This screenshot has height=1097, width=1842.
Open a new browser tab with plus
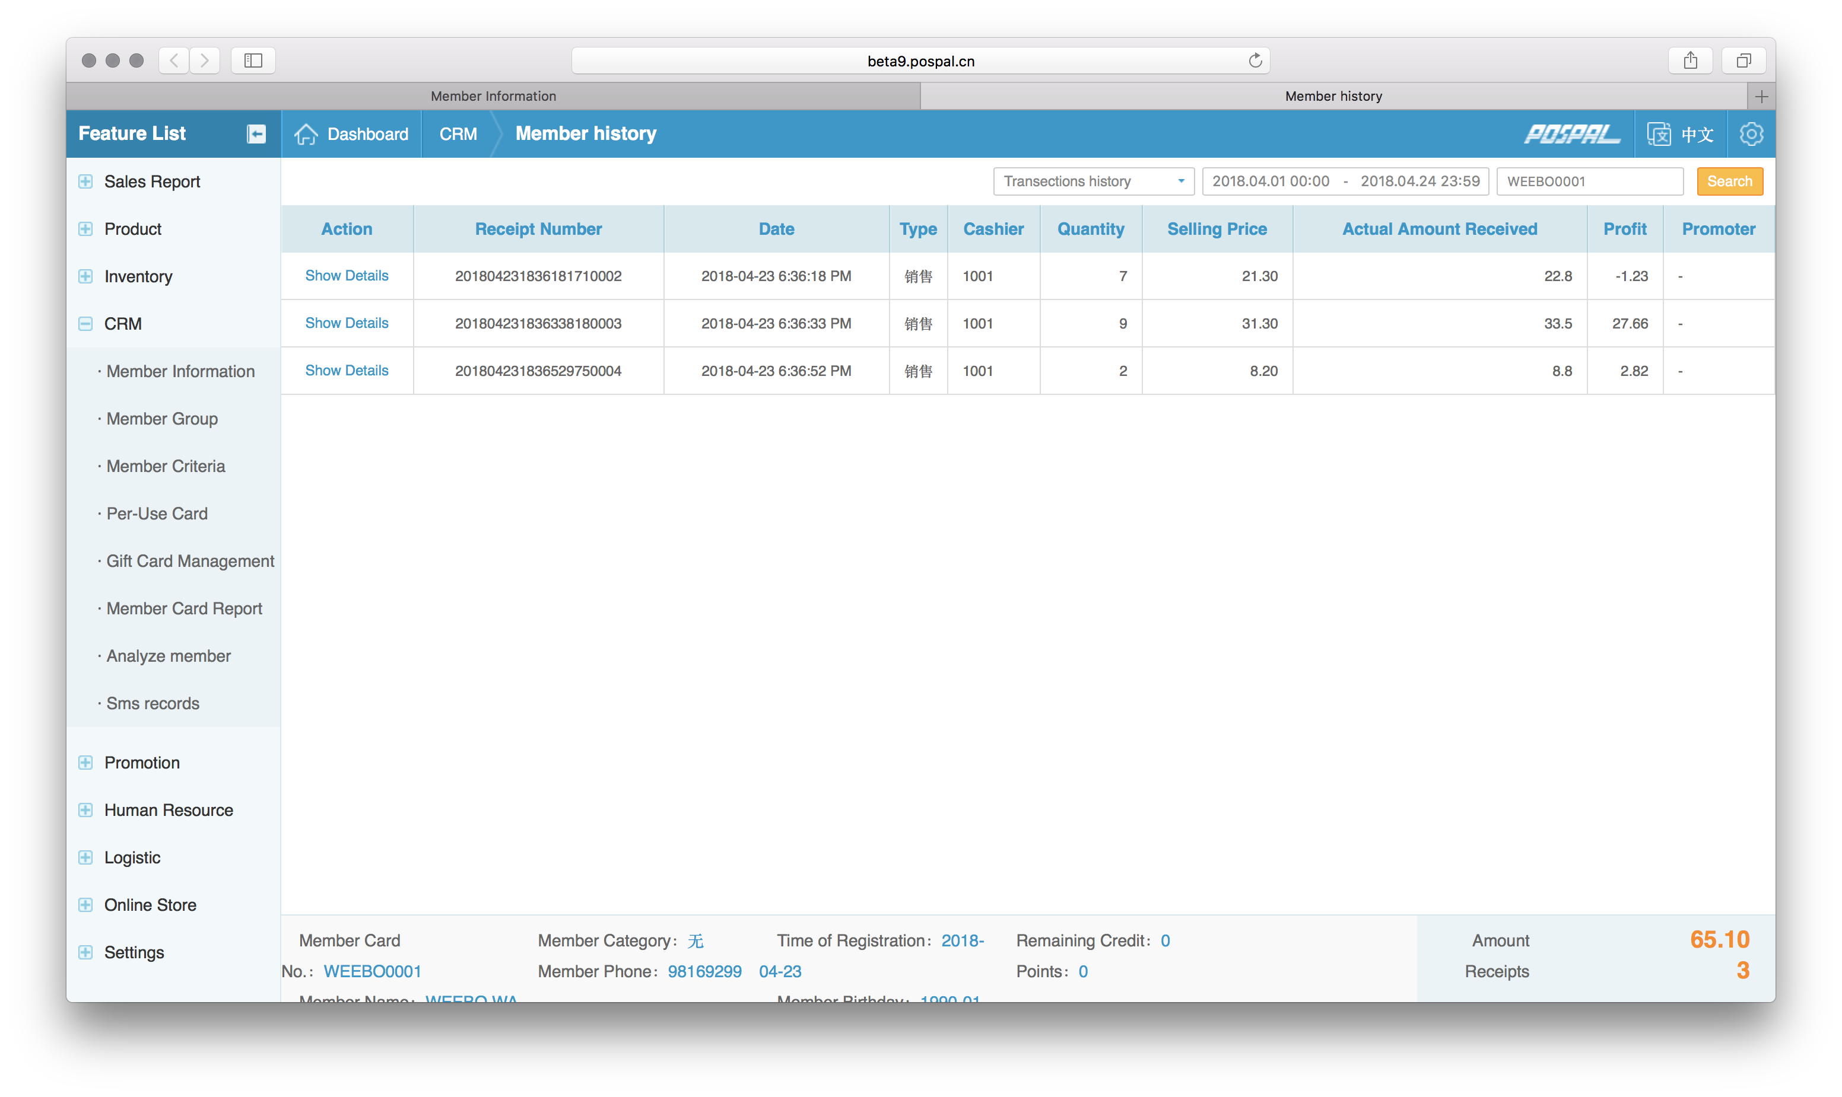(x=1761, y=96)
